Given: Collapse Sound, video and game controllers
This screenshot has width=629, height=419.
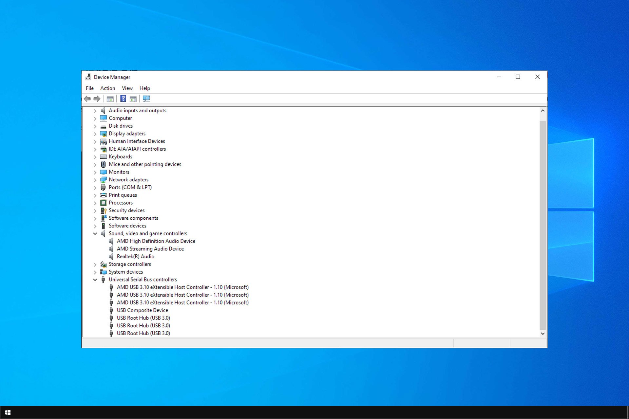Looking at the screenshot, I should tap(95, 233).
